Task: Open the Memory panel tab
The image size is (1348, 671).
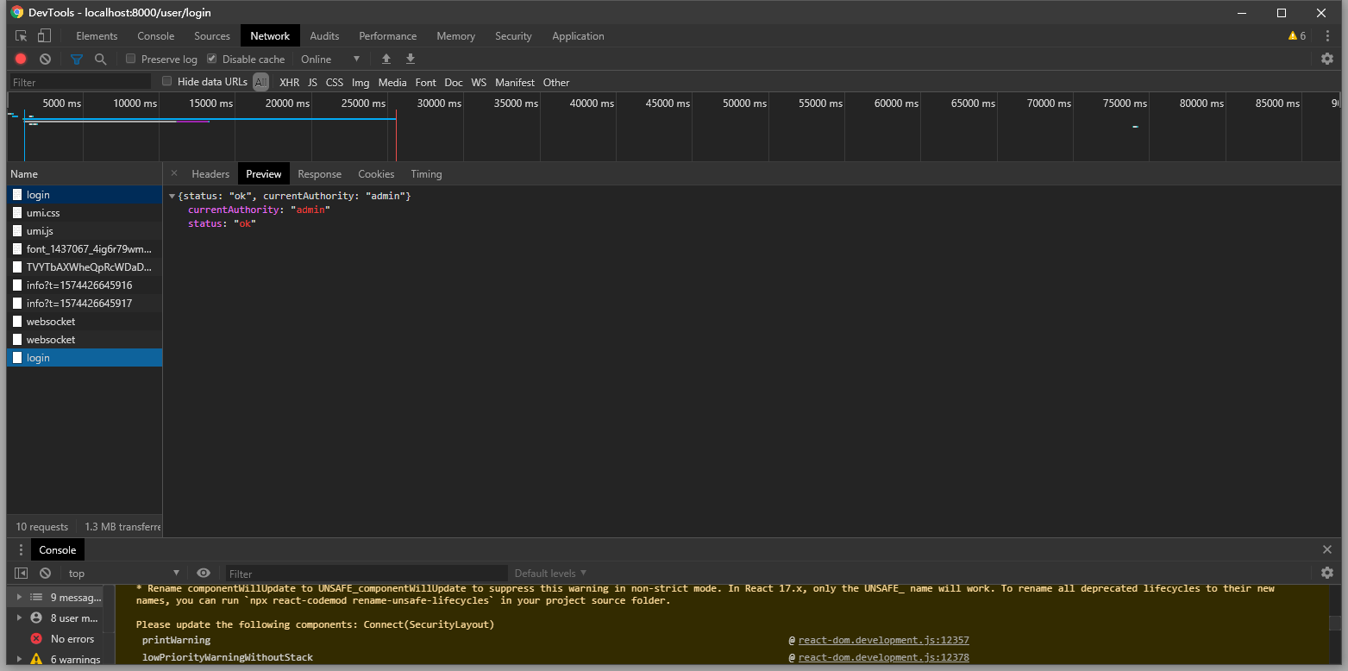Action: tap(455, 36)
